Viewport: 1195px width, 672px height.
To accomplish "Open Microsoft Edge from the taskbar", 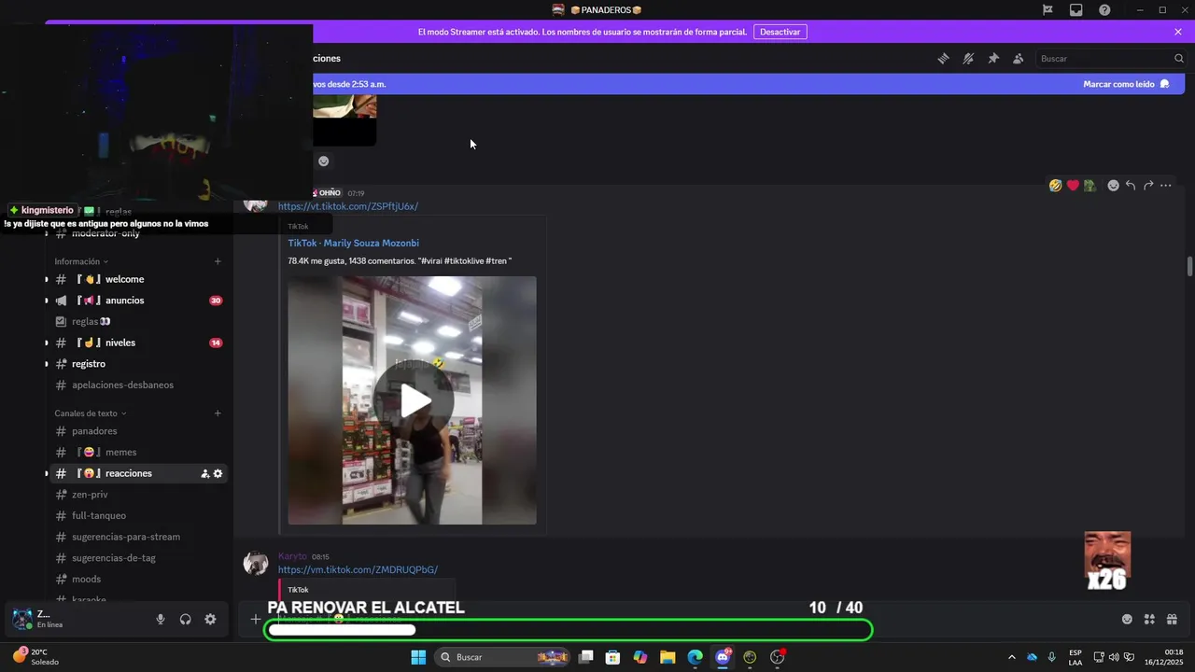I will pyautogui.click(x=696, y=657).
